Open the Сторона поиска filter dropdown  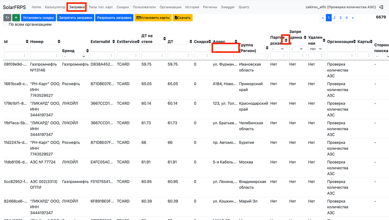click(381, 57)
